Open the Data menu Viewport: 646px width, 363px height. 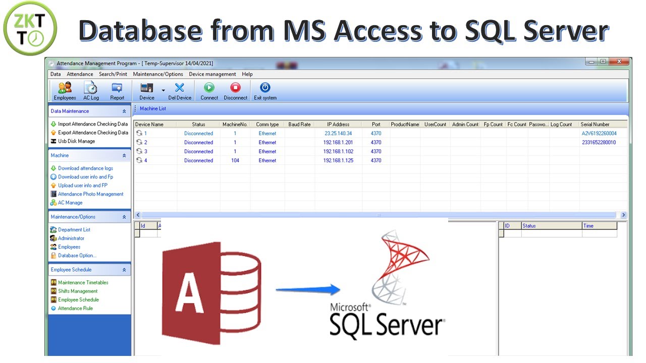[56, 74]
